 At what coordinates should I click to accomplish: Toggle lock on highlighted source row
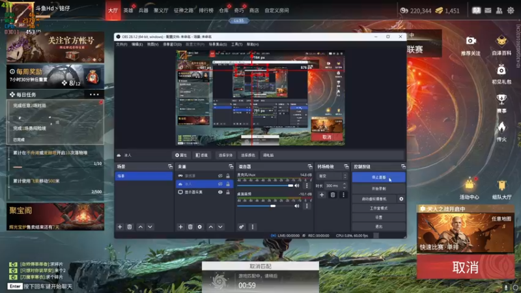(x=228, y=184)
